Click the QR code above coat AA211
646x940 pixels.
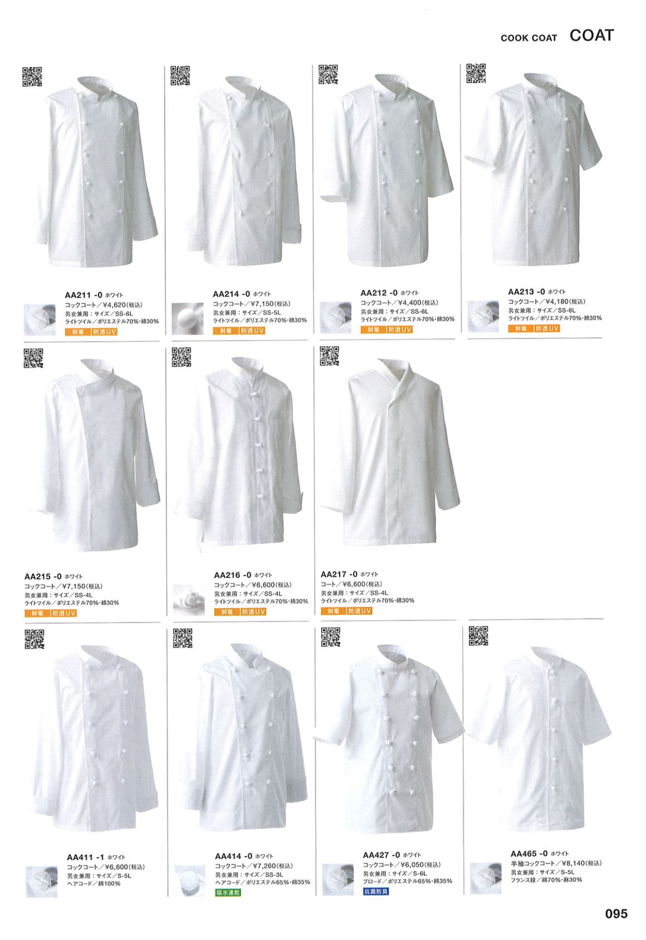coord(32,77)
